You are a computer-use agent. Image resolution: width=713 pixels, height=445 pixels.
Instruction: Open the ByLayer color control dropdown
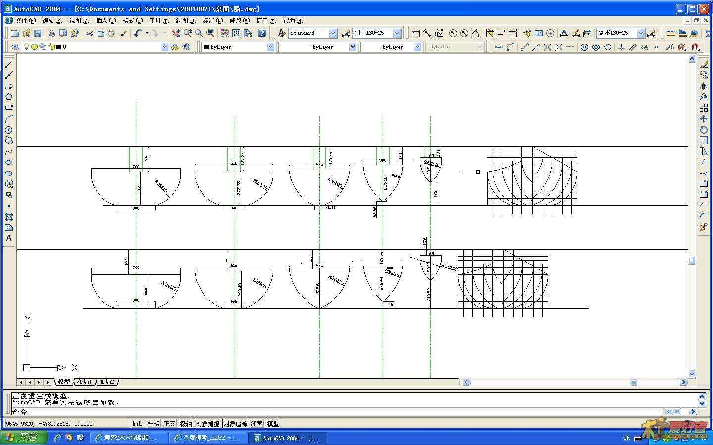point(270,47)
